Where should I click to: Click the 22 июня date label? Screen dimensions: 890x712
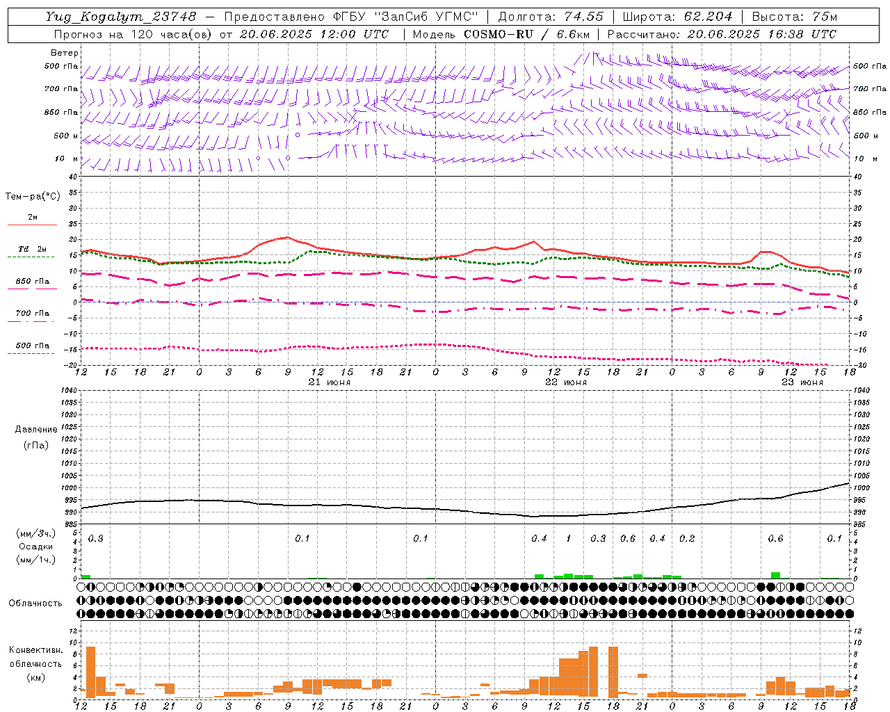[x=565, y=382]
